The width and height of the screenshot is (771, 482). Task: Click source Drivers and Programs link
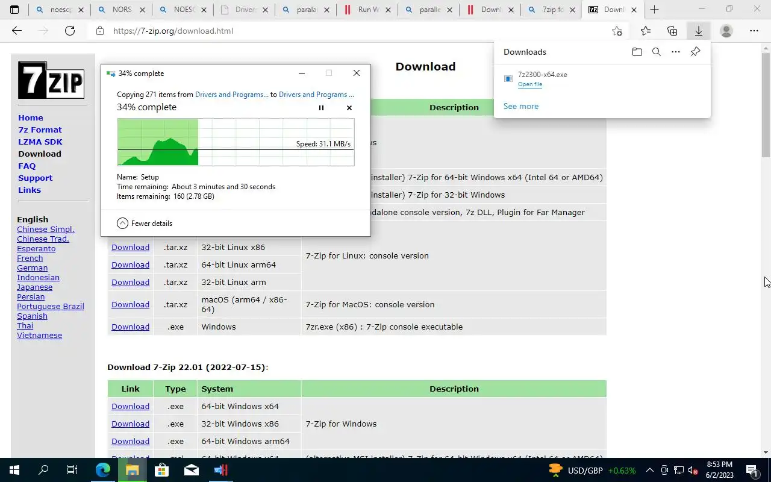click(x=232, y=95)
